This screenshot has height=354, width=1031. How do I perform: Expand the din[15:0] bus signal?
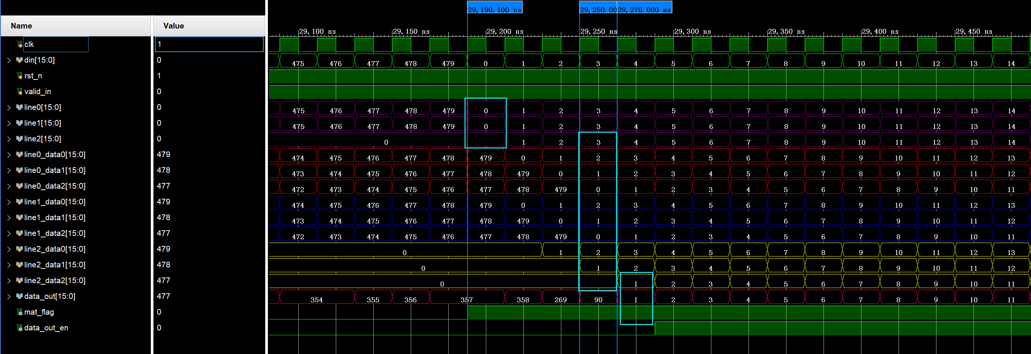click(x=9, y=60)
